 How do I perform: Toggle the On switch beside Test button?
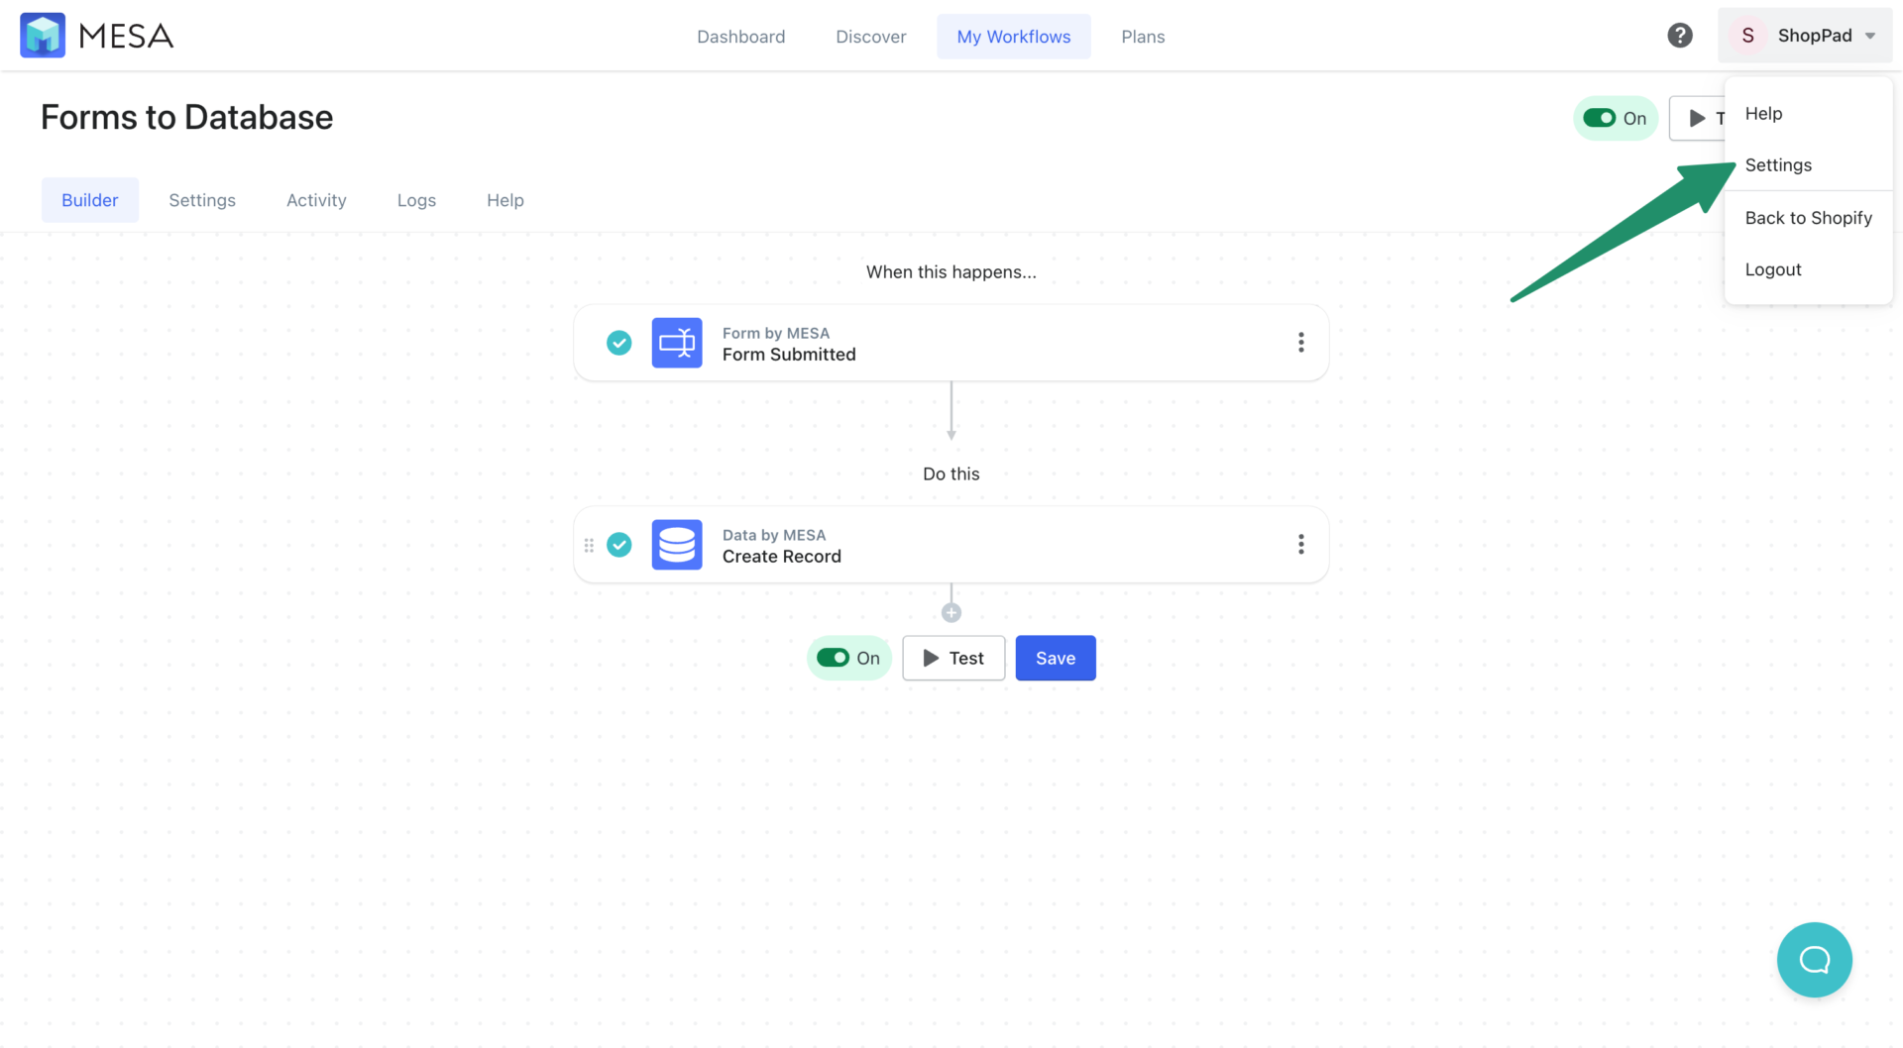point(834,658)
